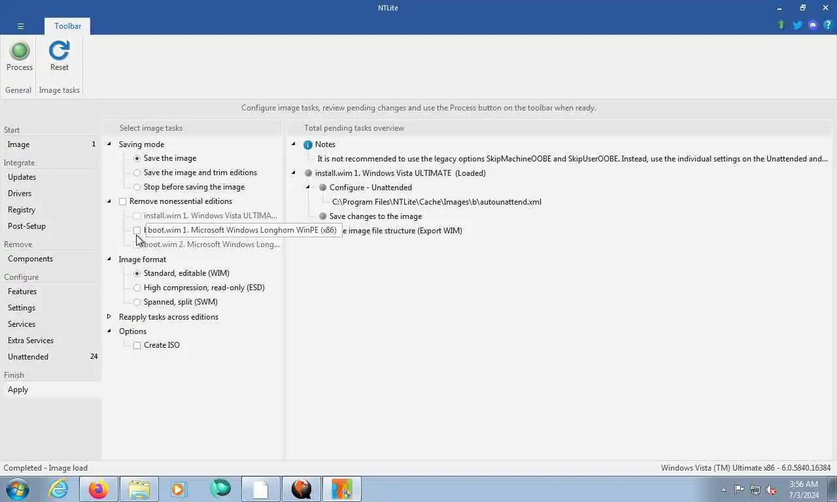Viewport: 837px width, 502px height.
Task: Open the dark round taskbar application
Action: click(301, 489)
